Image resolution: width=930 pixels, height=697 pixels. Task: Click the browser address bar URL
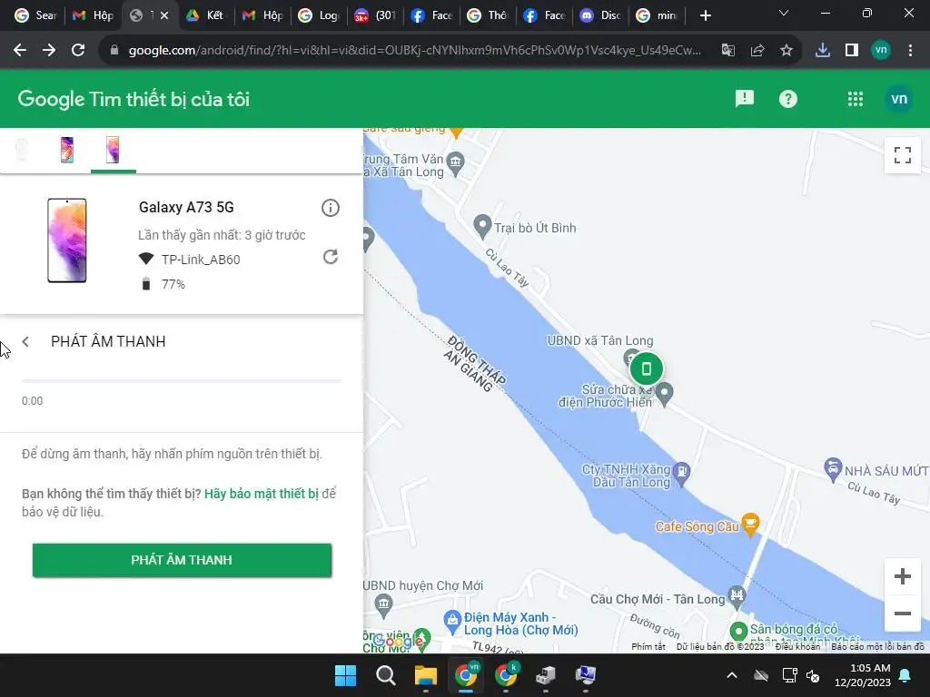(x=414, y=51)
